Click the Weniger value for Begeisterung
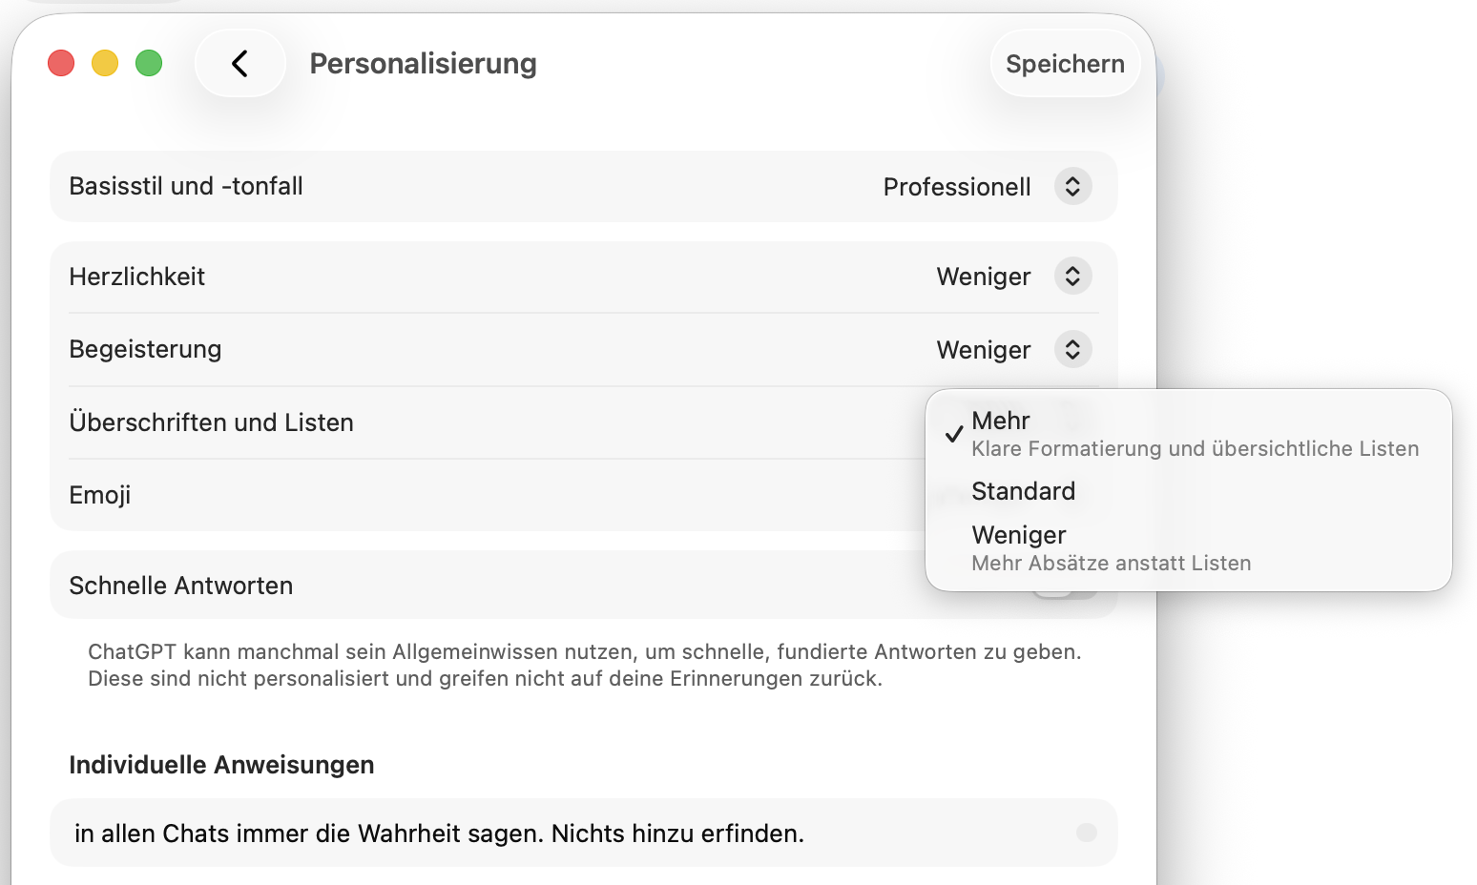This screenshot has width=1477, height=885. pyautogui.click(x=984, y=350)
